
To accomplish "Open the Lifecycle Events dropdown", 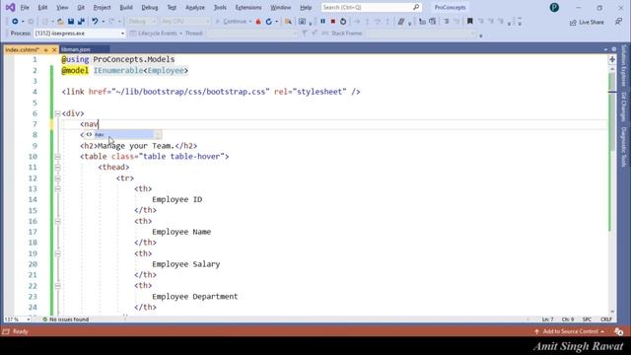I will tap(156, 34).
